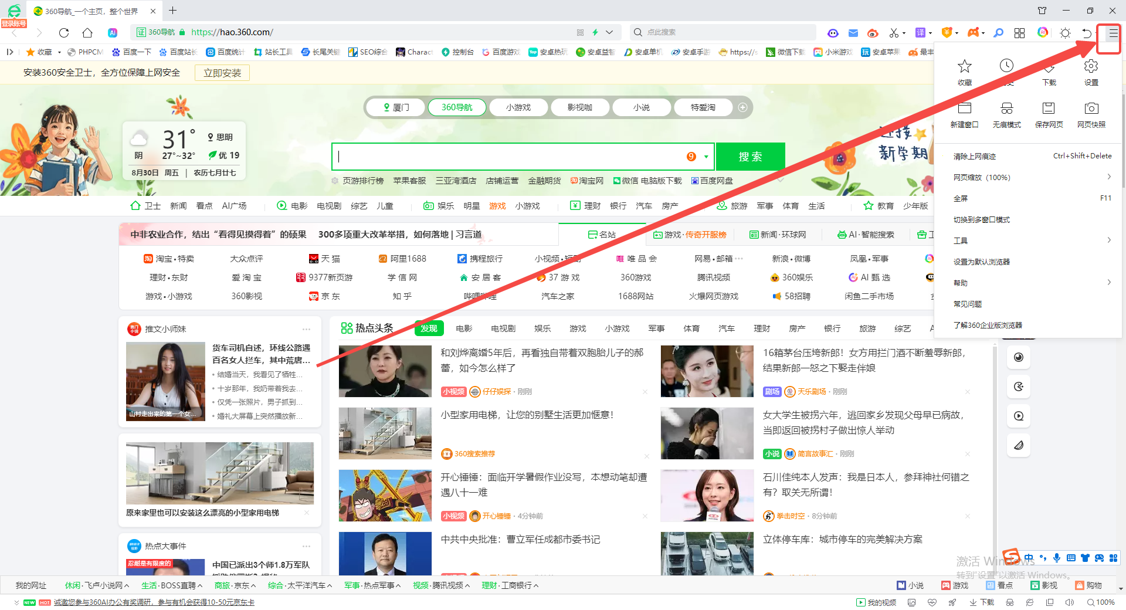The width and height of the screenshot is (1126, 610).
Task: Open the address bar history dropdown arrow
Action: 609,32
